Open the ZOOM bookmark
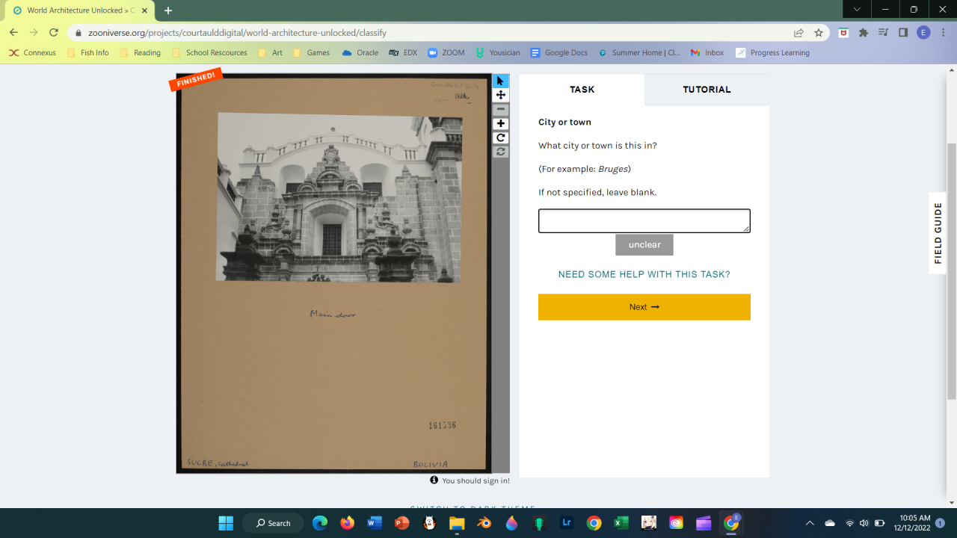Image resolution: width=957 pixels, height=538 pixels. point(446,53)
